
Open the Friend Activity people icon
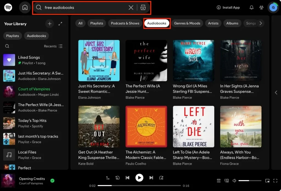(261, 7)
